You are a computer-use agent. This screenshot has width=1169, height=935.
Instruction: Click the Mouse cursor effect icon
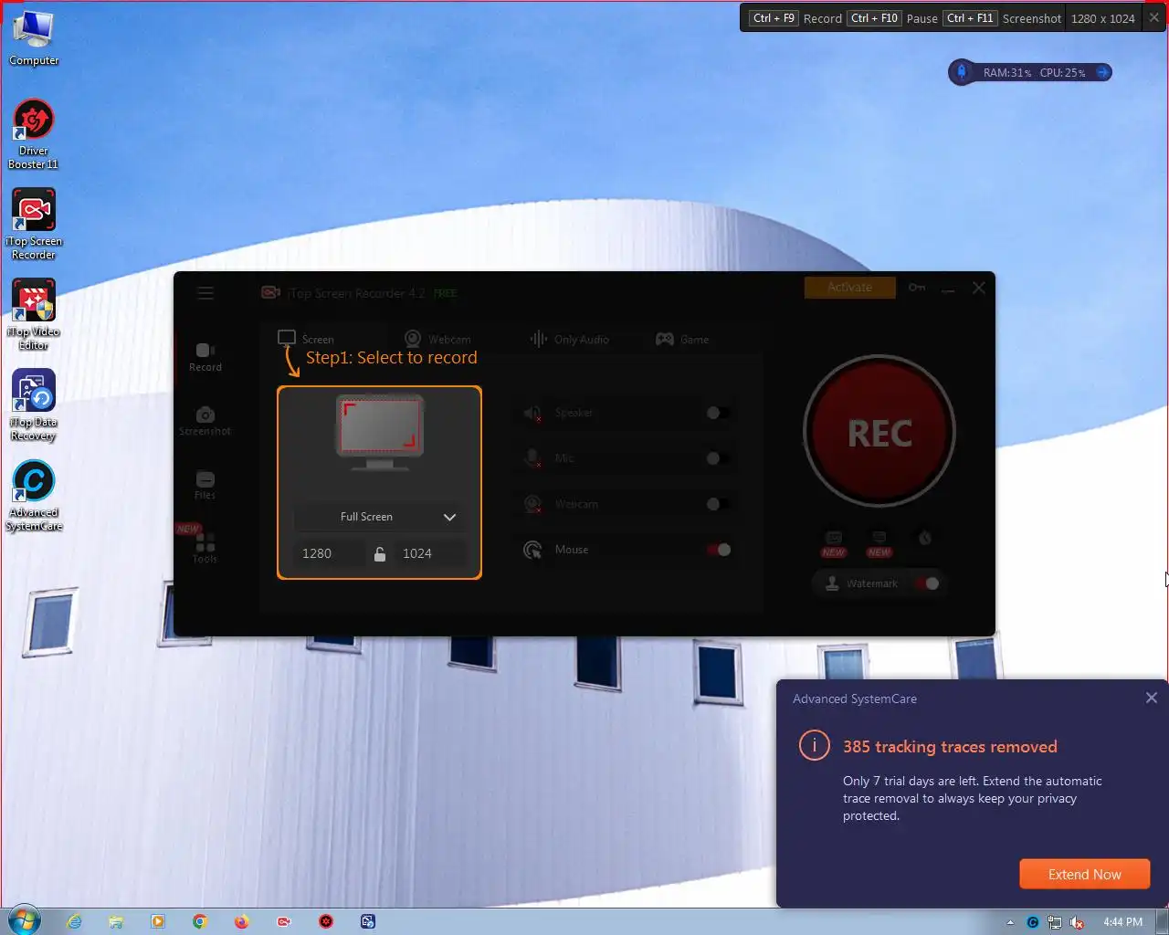pyautogui.click(x=532, y=550)
